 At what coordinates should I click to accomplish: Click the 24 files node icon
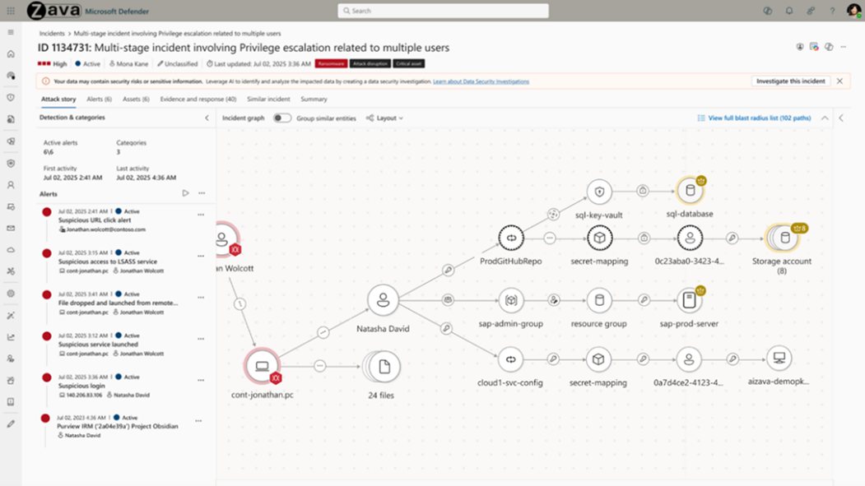pos(384,367)
